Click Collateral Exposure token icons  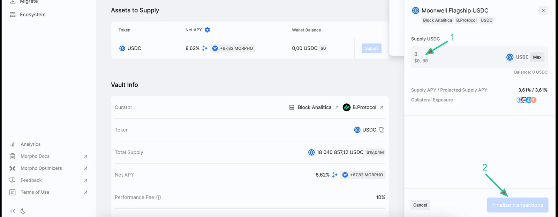click(x=527, y=100)
